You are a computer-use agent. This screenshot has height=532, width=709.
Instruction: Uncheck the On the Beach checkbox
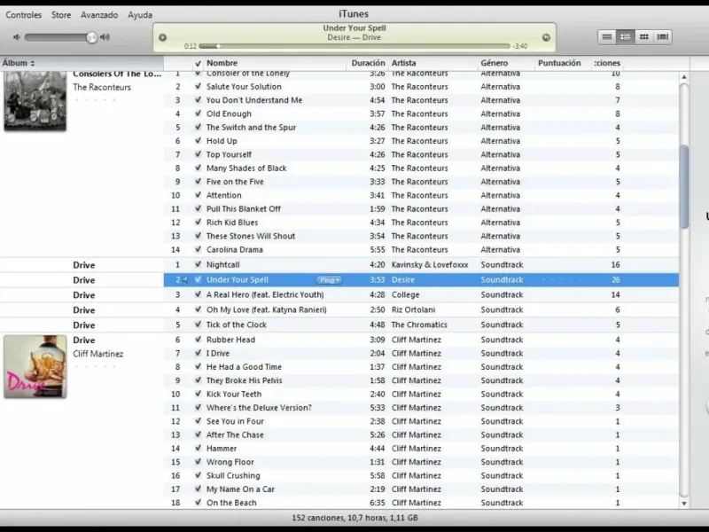click(x=198, y=503)
